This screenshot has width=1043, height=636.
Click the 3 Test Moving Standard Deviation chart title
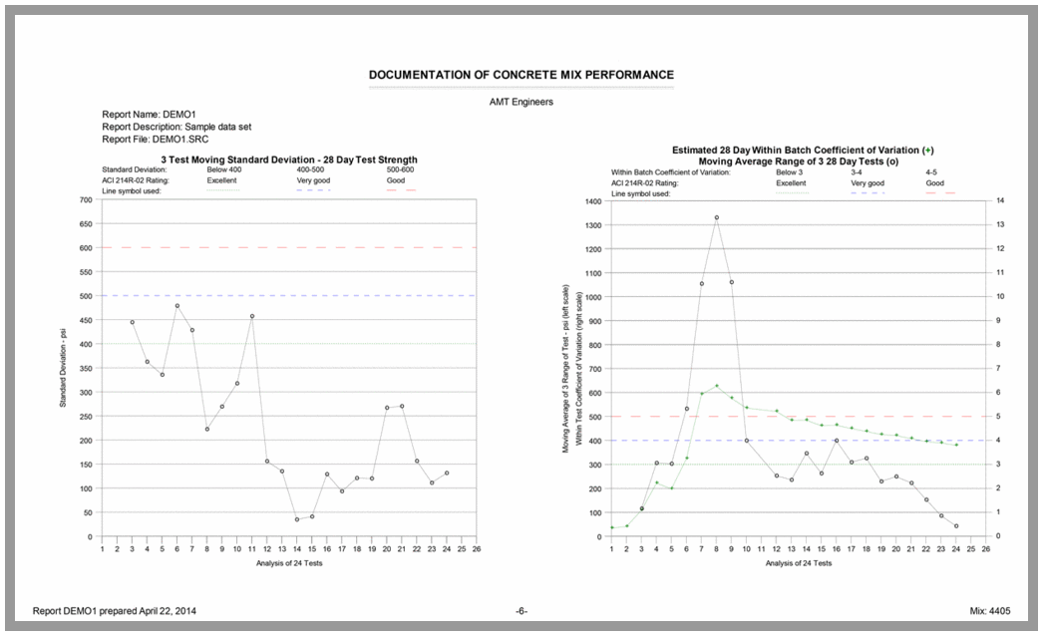click(x=288, y=159)
